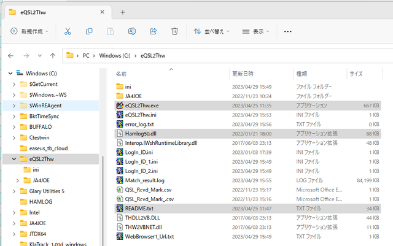393x246 pixels.
Task: Sort by サイズ column header
Action: [x=356, y=74]
